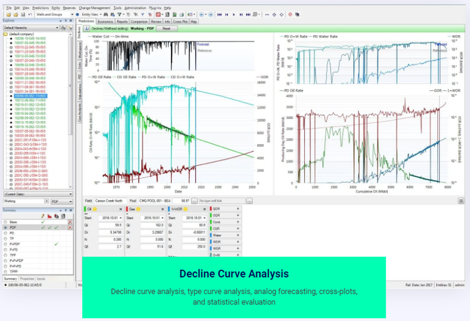
Task: Select the PD radio button in Summary
Action: point(6,233)
